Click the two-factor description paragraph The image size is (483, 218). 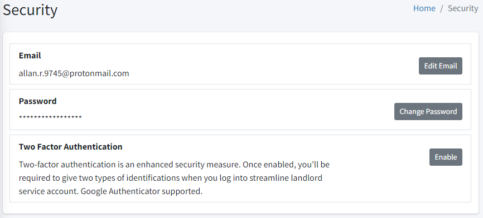point(174,178)
